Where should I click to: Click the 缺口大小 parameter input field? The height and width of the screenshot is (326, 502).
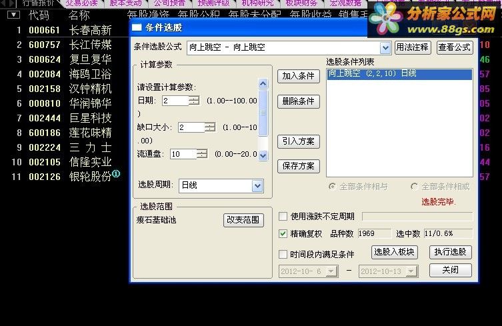(x=191, y=127)
